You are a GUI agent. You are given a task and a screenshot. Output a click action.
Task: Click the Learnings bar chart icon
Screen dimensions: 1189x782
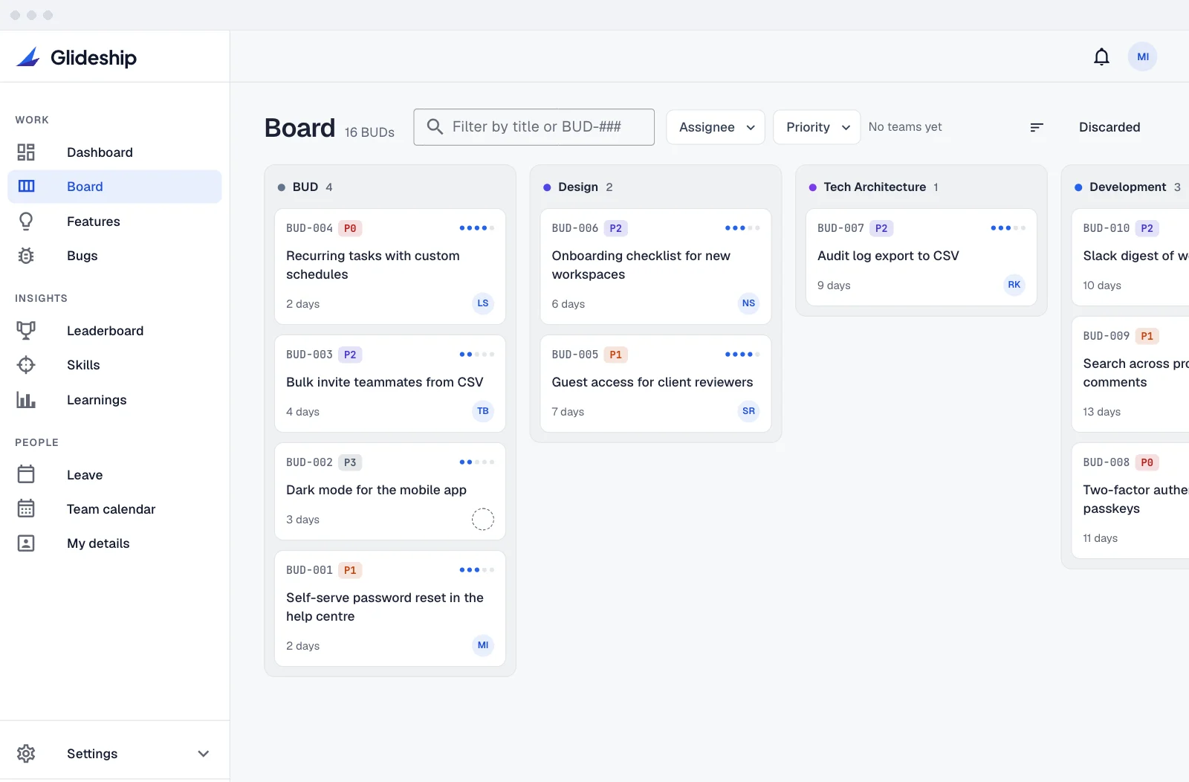pos(26,400)
